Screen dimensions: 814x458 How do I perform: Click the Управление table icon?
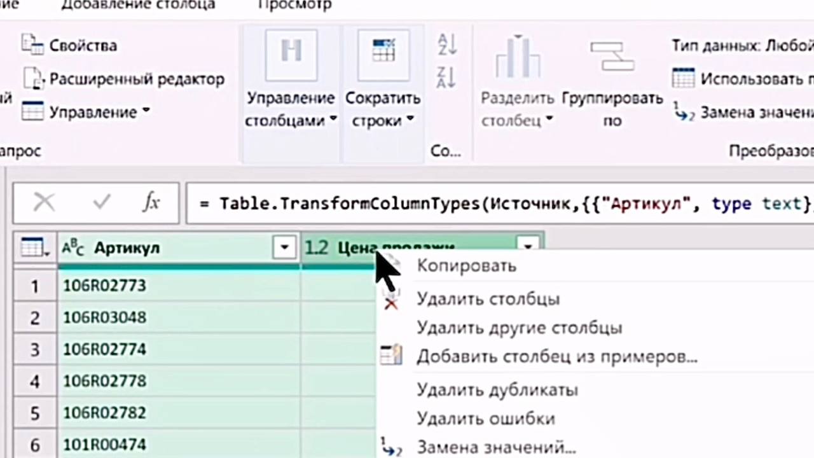coord(32,112)
